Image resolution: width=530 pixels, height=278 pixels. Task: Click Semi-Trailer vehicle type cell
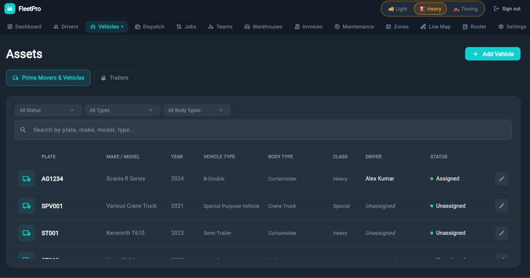218,233
